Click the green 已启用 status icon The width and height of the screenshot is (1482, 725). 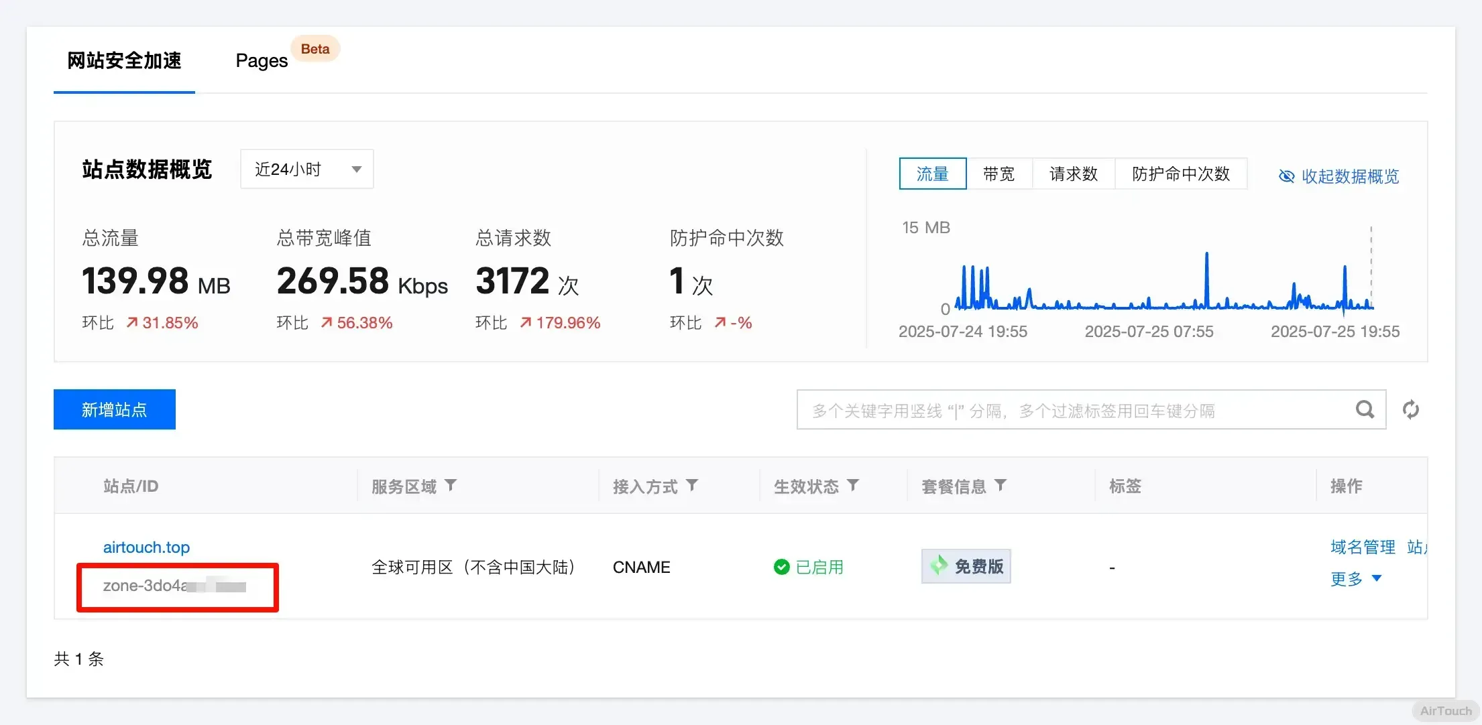tap(781, 567)
